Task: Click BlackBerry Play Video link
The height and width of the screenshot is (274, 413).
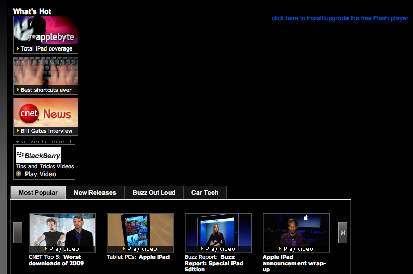Action: (40, 174)
